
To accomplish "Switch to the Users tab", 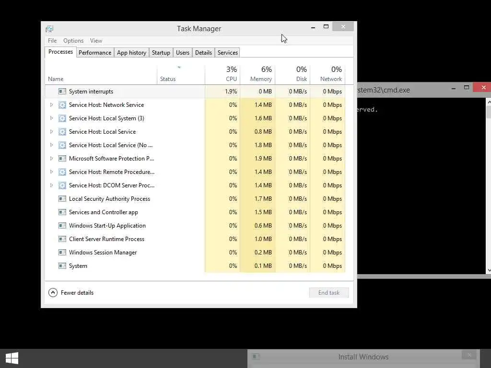I will pos(183,53).
